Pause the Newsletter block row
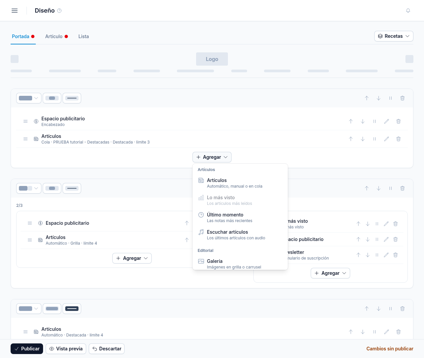 tap(377, 255)
